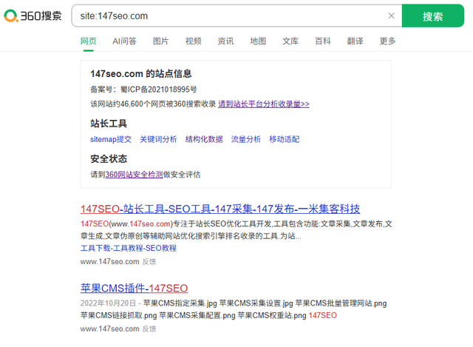This screenshot has height=347, width=473.
Task: Click www.147seo.com URL under 苹果CMS result
Action: click(110, 329)
